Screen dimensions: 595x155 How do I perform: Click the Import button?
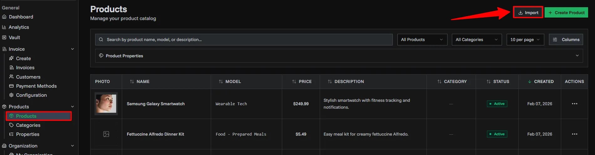(528, 13)
